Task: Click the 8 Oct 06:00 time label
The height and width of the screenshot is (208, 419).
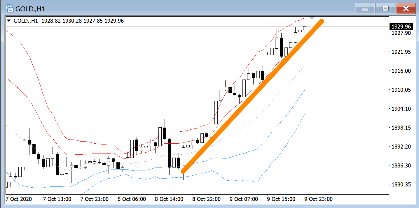Action: pos(132,199)
